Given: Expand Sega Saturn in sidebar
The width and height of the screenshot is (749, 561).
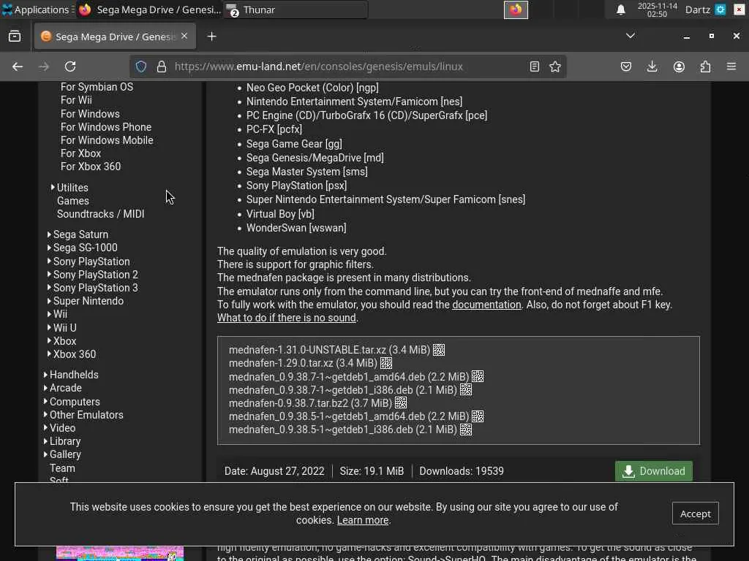Looking at the screenshot, I should (x=49, y=234).
